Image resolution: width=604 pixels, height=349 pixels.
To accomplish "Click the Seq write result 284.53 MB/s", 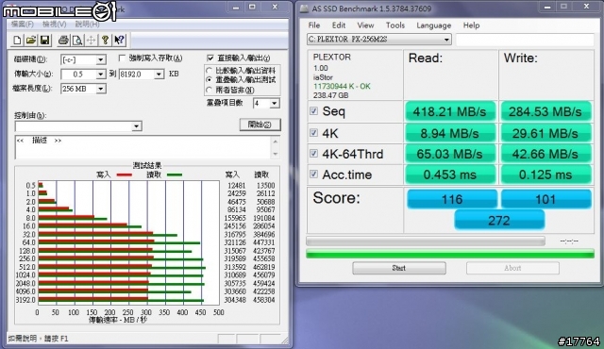I will click(x=545, y=111).
